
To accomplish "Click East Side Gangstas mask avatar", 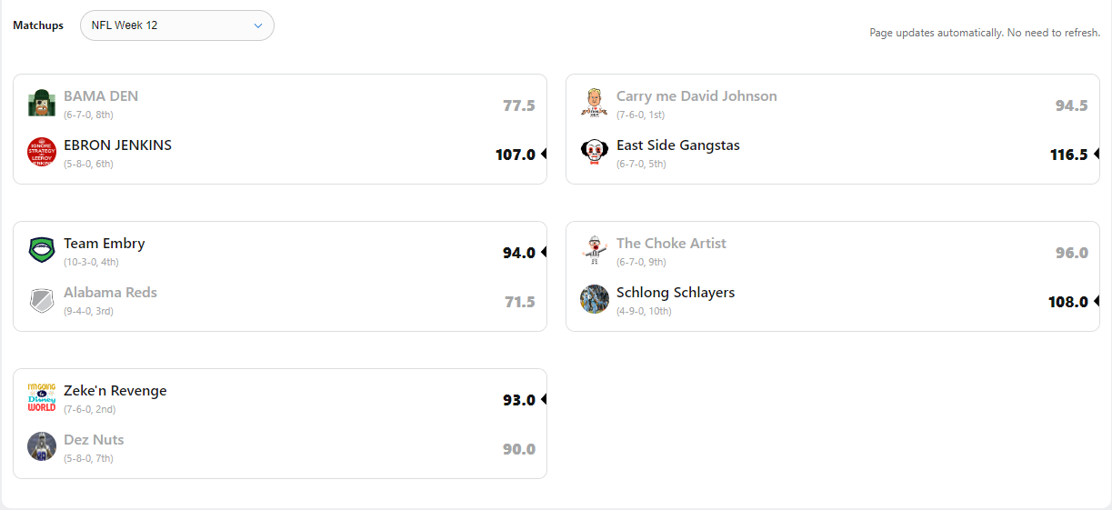I will tap(595, 152).
